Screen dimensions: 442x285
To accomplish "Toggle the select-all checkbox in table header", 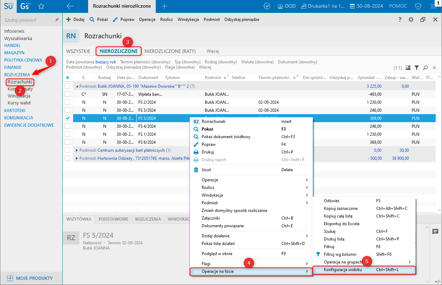I will coord(68,78).
